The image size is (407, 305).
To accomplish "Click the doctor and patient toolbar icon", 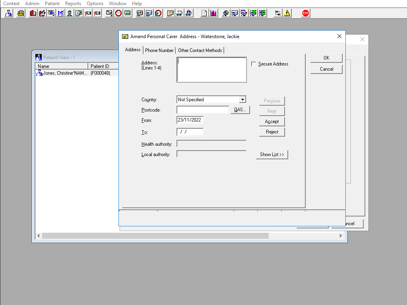I will coord(9,13).
